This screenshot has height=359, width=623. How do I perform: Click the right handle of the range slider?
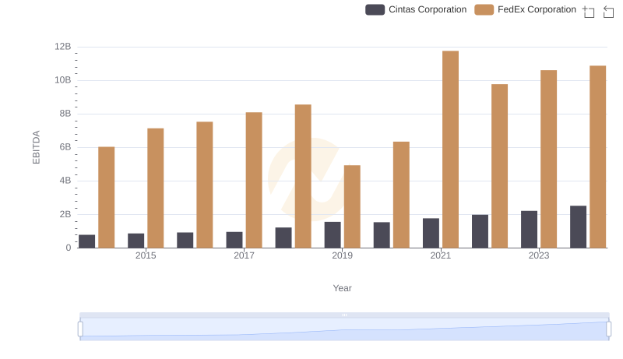click(x=609, y=329)
